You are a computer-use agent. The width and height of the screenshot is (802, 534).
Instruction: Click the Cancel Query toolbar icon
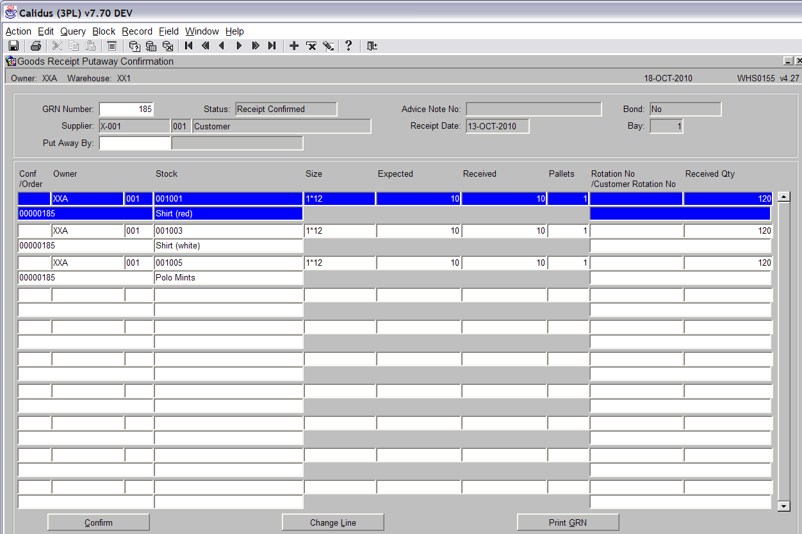[x=168, y=45]
